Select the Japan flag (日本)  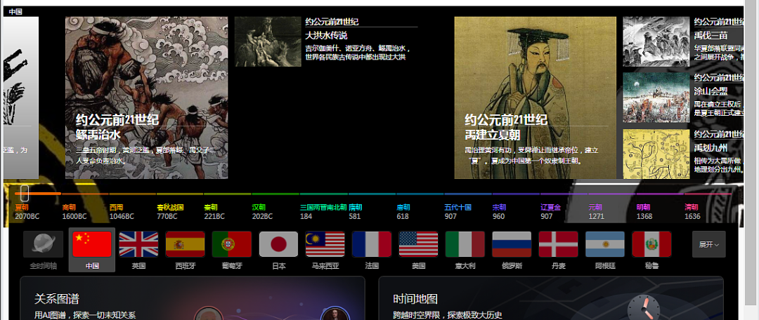pyautogui.click(x=278, y=244)
